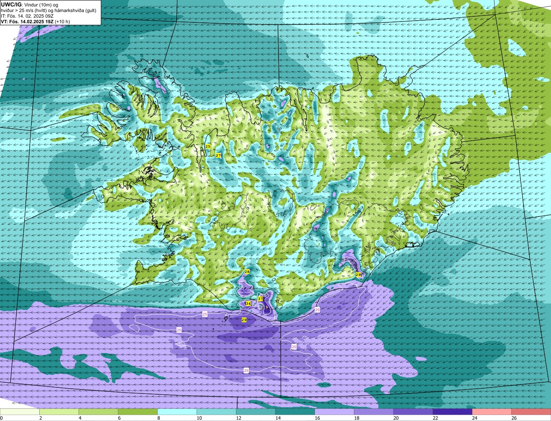Click the yellow max gust label '27'

tap(218, 155)
